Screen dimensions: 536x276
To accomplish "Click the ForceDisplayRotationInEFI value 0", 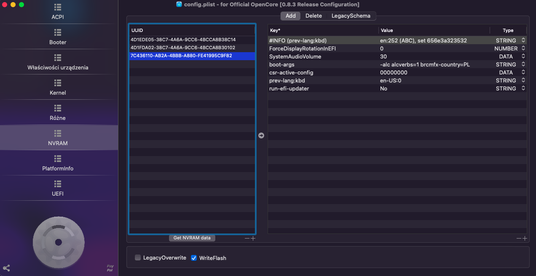I will coord(382,48).
